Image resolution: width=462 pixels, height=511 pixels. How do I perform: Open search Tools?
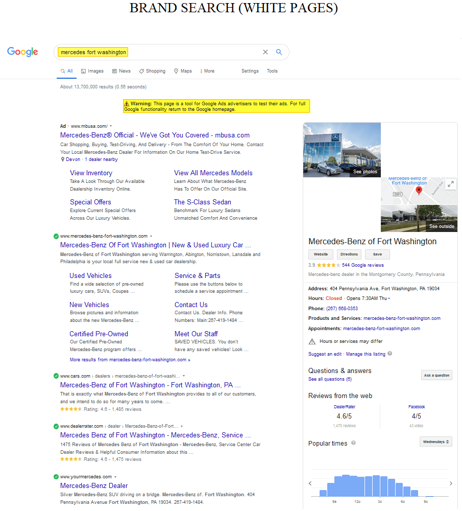[272, 71]
